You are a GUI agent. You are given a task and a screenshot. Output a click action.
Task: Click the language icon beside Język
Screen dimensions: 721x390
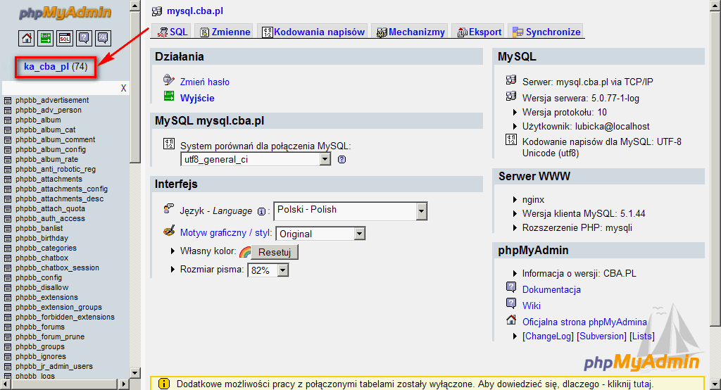[169, 209]
